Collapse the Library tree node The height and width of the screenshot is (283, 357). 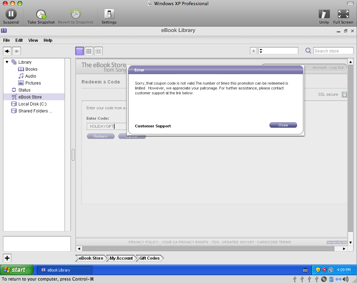coord(7,62)
